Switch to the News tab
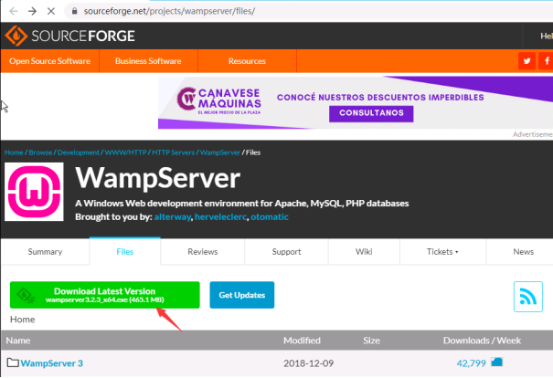This screenshot has height=378, width=553. [x=523, y=251]
